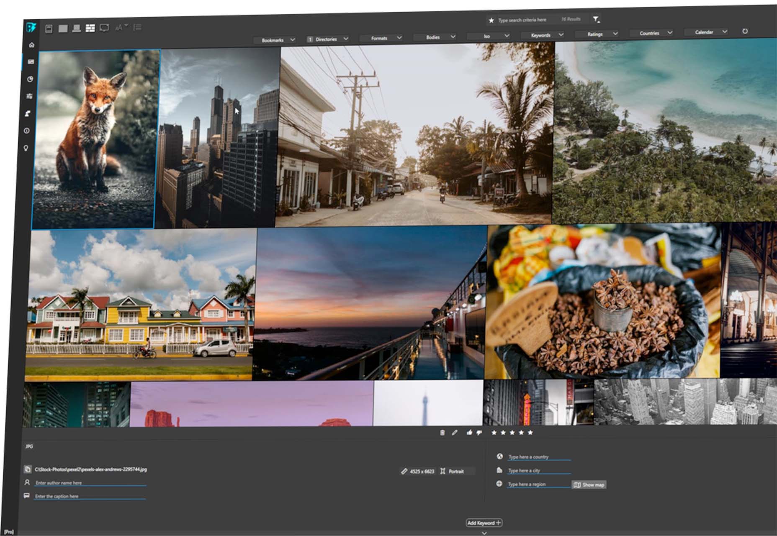The height and width of the screenshot is (536, 777).
Task: Expand the Directories filter dropdown
Action: (329, 39)
